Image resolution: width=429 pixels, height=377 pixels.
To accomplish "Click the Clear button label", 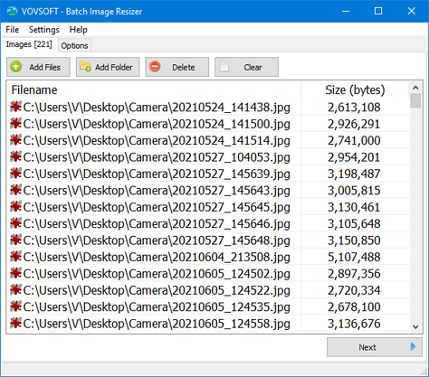I will point(253,67).
